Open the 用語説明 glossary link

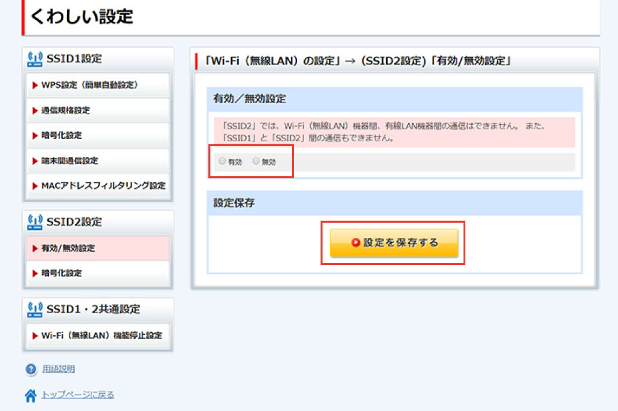(59, 369)
